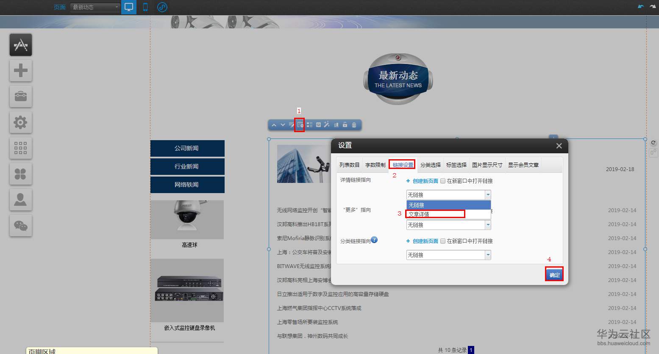Check 在新窗口中打开链接 beside 分类链接指向
The width and height of the screenshot is (659, 354).
443,241
